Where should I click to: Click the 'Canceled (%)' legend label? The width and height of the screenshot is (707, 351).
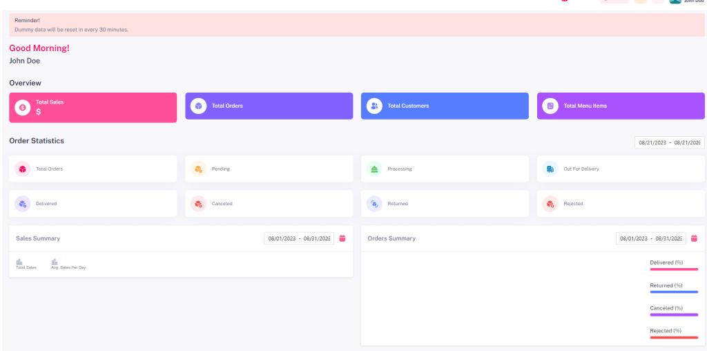click(666, 308)
